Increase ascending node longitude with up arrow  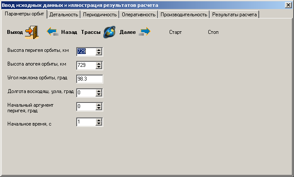tap(99, 91)
